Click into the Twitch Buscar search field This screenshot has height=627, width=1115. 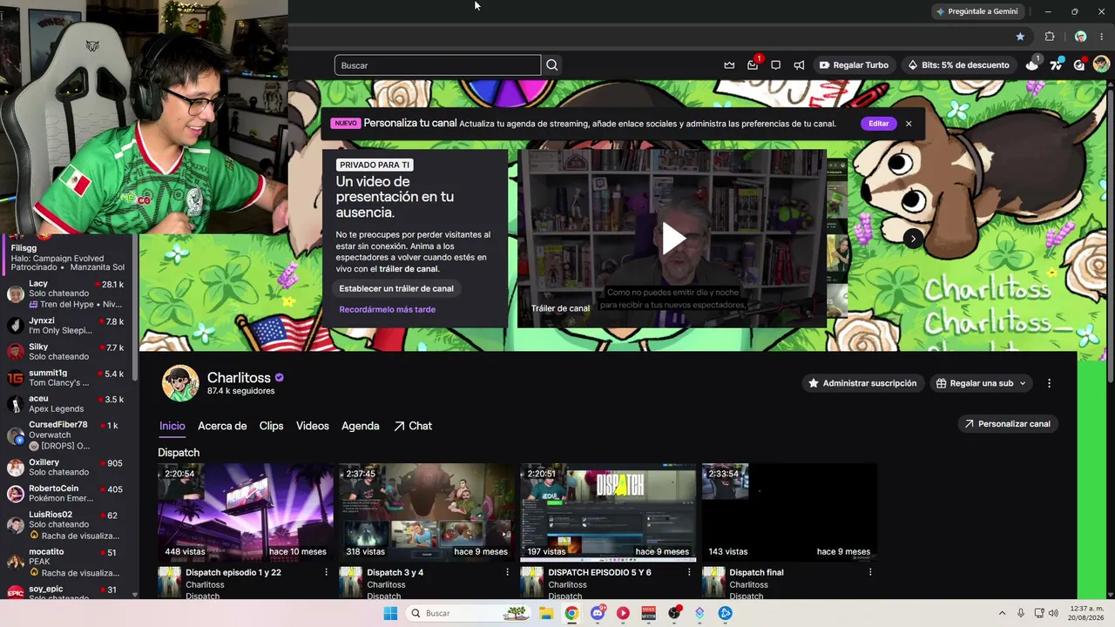[x=437, y=65]
